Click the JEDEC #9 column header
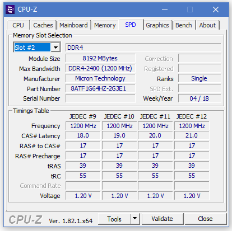This screenshot has height=231, width=232. tap(83, 116)
